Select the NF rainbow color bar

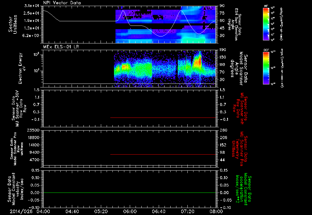click(x=266, y=24)
